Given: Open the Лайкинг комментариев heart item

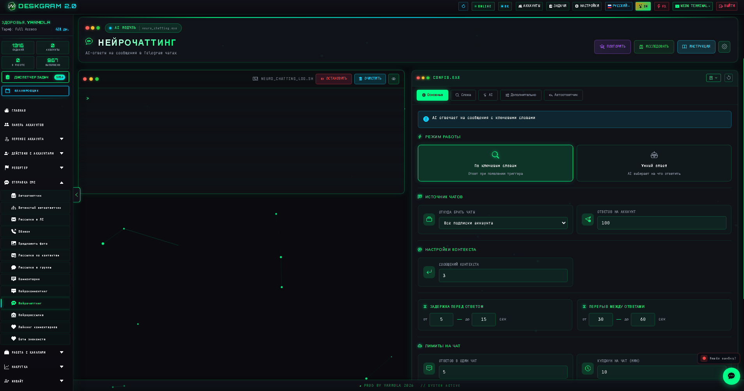Looking at the screenshot, I should click(x=35, y=327).
